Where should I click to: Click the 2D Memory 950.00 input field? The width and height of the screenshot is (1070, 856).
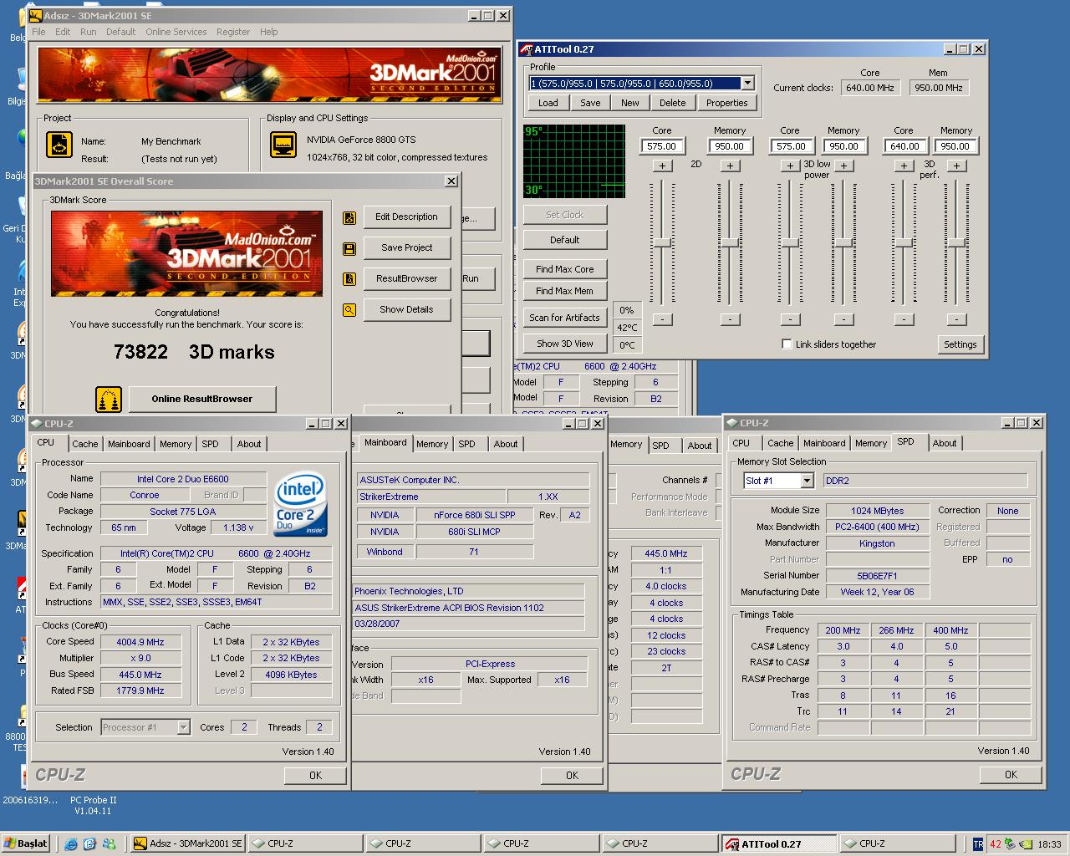(x=730, y=146)
